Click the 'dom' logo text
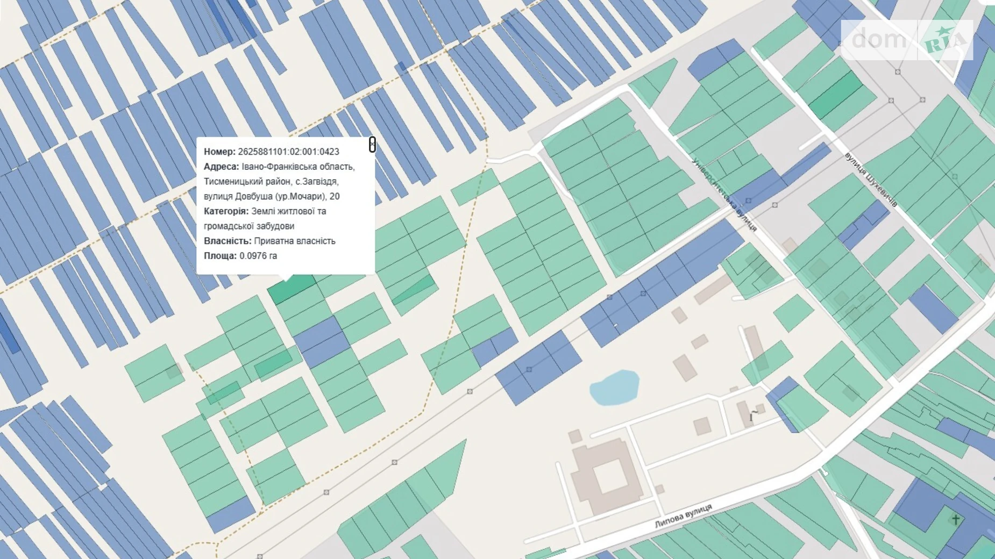The width and height of the screenshot is (995, 559). pyautogui.click(x=878, y=39)
